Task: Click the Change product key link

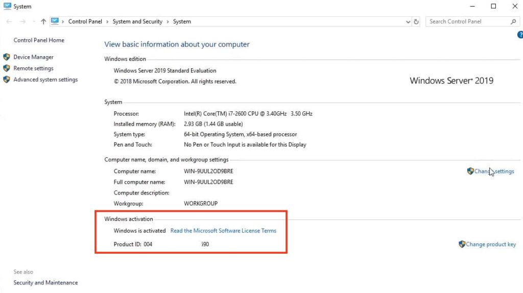Action: tap(490, 245)
